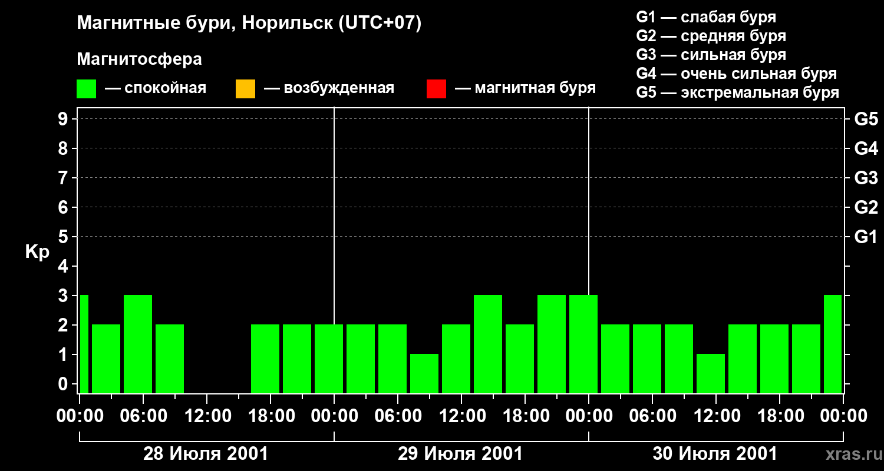Screen dimensions: 884x471
Task: Select the chart title 'Магнитные бури, Норильск (UTC+07)'
Action: click(x=249, y=24)
